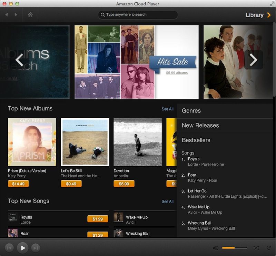Image resolution: width=276 pixels, height=256 pixels.
Task: Click the magnifying glass search icon
Action: click(x=102, y=14)
